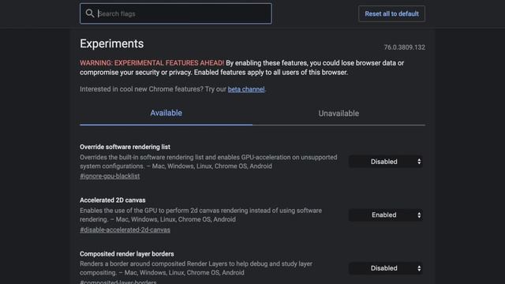Screen dimensions: 505x284
Task: Click the Experiments heading
Action: click(x=112, y=44)
